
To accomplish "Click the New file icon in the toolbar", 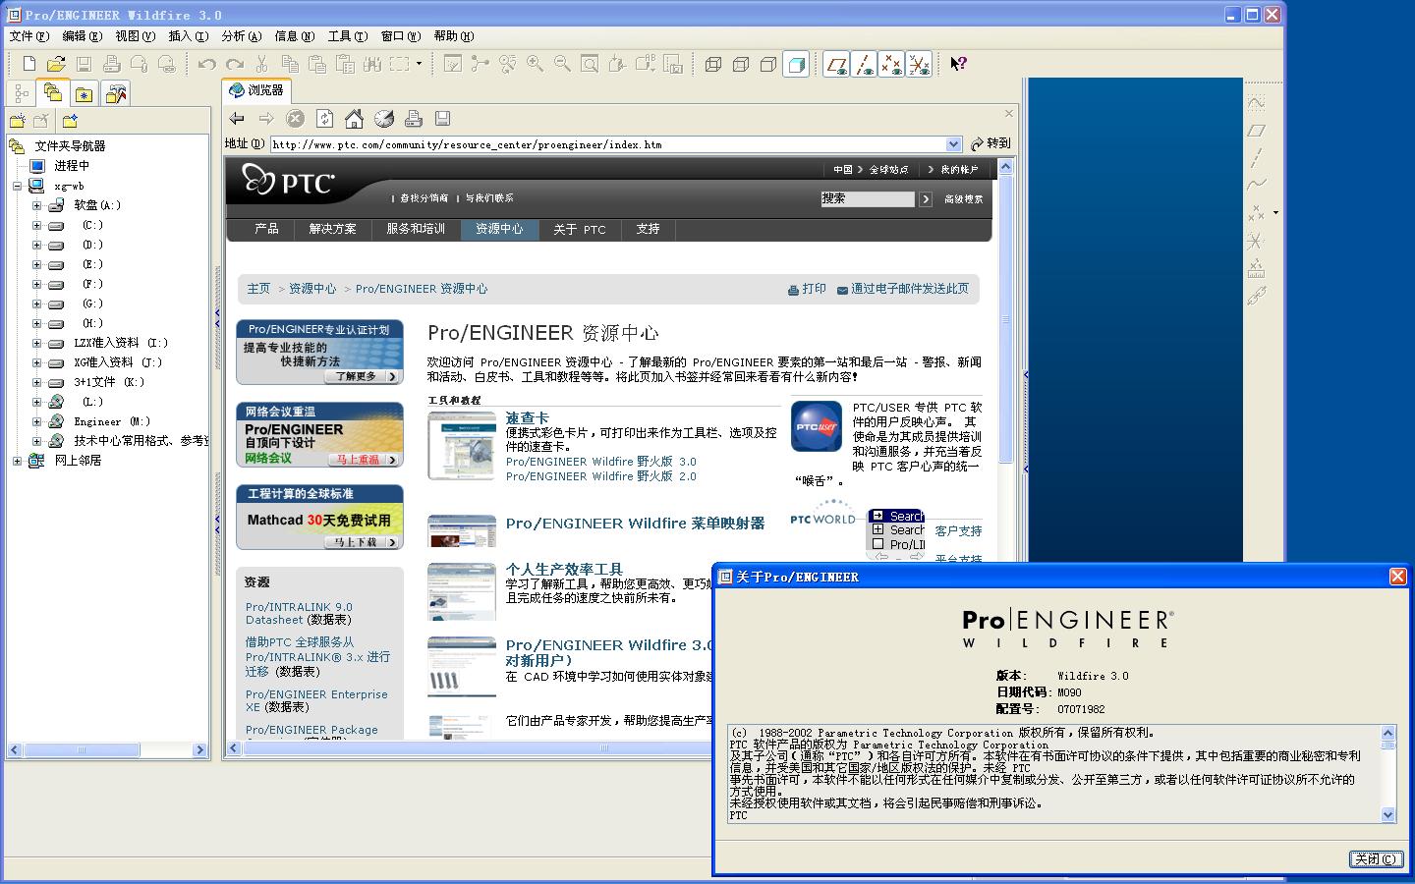I will 29,64.
